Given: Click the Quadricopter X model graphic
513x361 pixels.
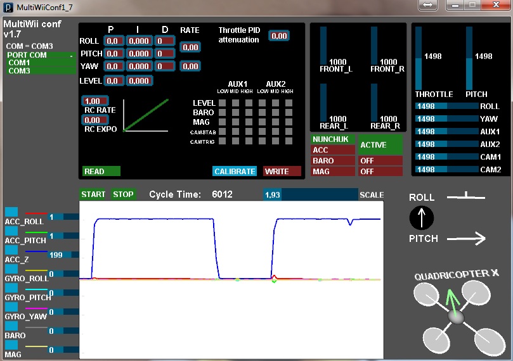Looking at the screenshot, I should pyautogui.click(x=459, y=318).
